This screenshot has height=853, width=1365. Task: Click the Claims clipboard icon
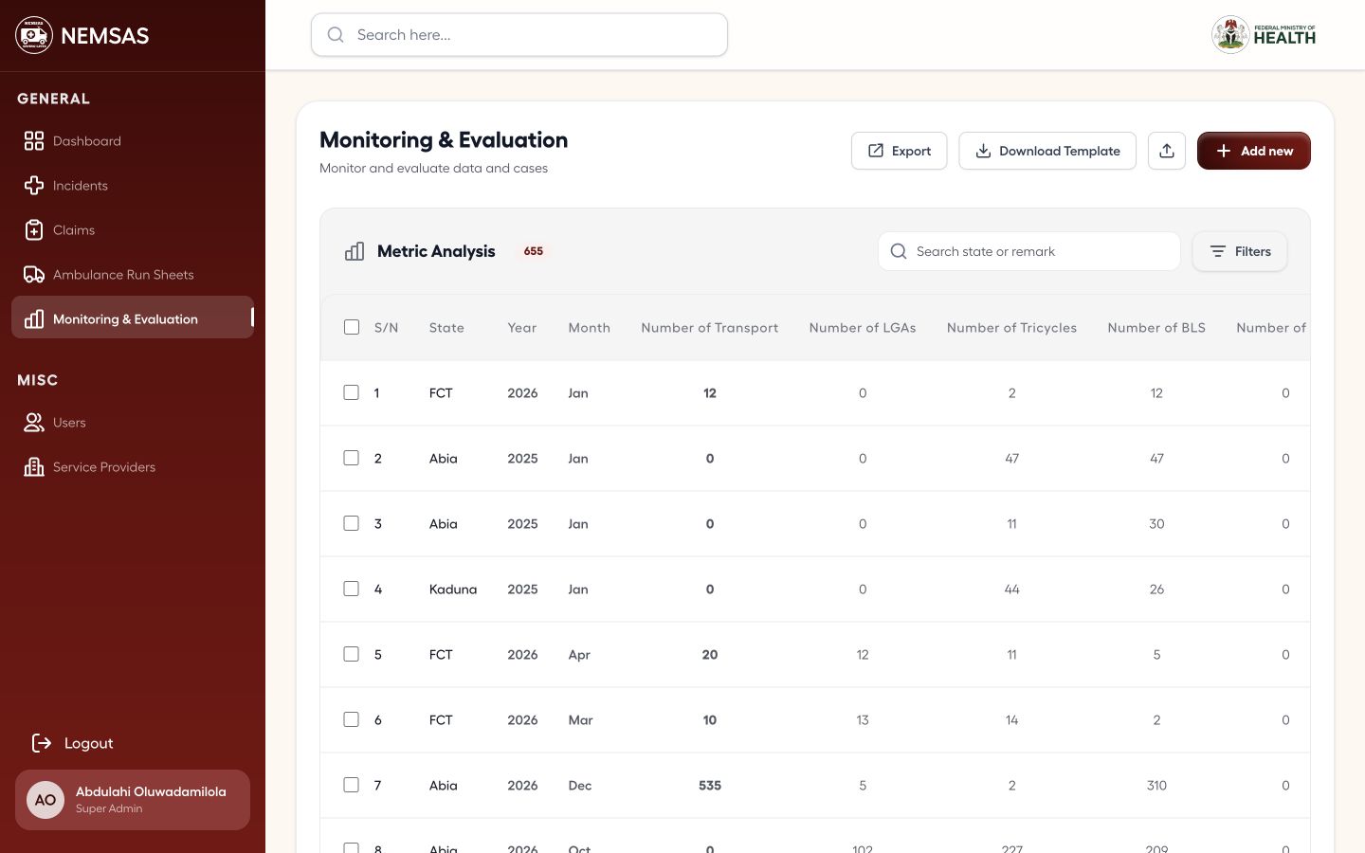(x=34, y=230)
